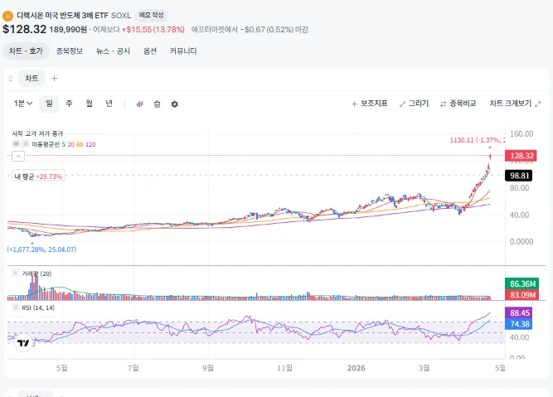Click the 거래량 (20) indicator label
Screen dimensions: 553x397
(x=36, y=274)
